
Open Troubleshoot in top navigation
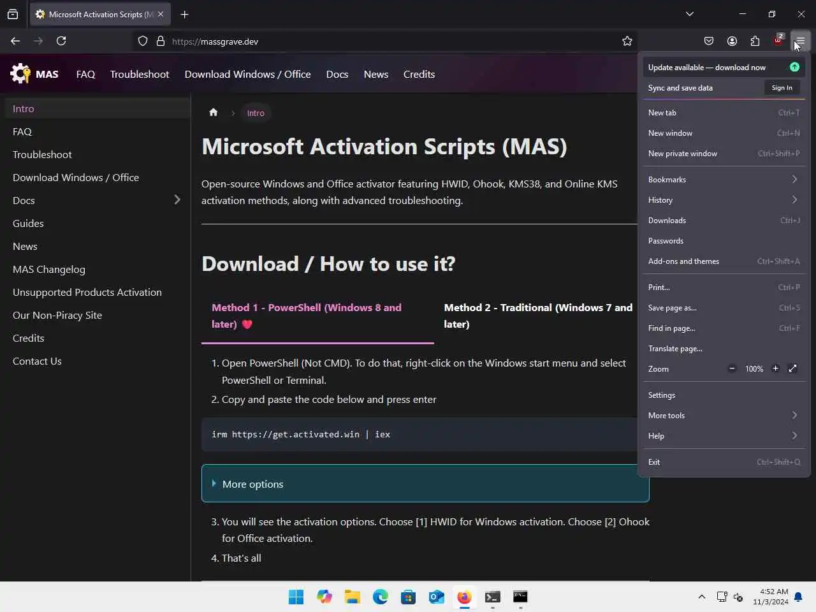[140, 74]
